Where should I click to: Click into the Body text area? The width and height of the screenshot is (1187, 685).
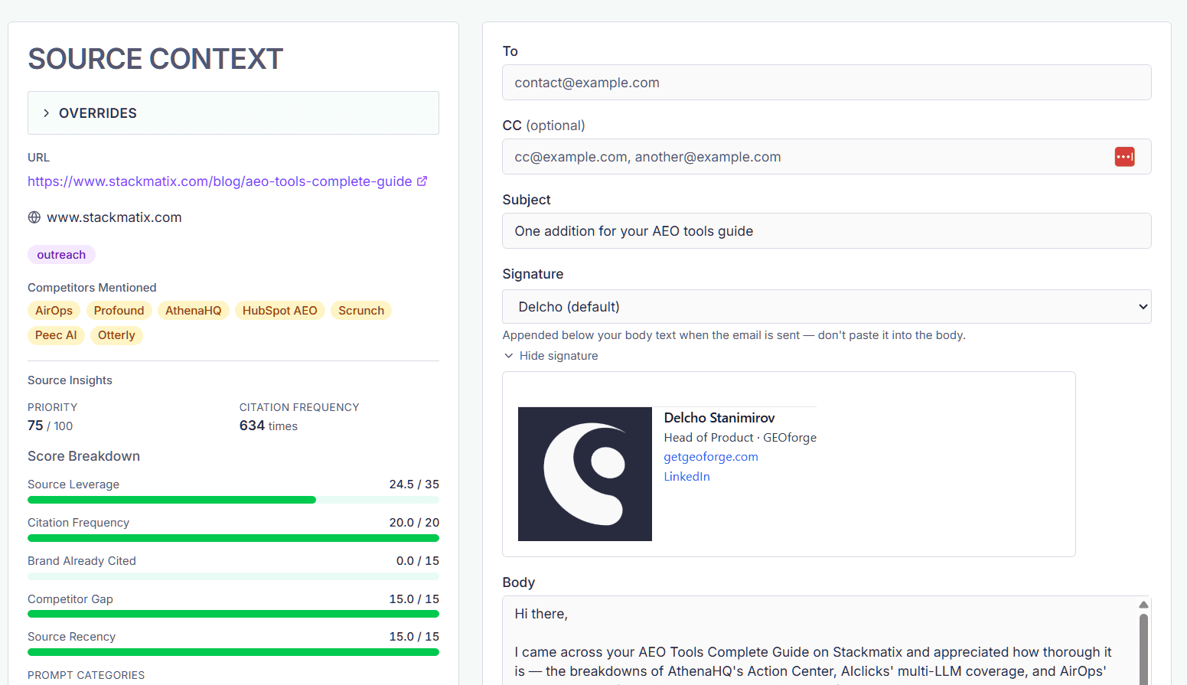pyautogui.click(x=820, y=641)
